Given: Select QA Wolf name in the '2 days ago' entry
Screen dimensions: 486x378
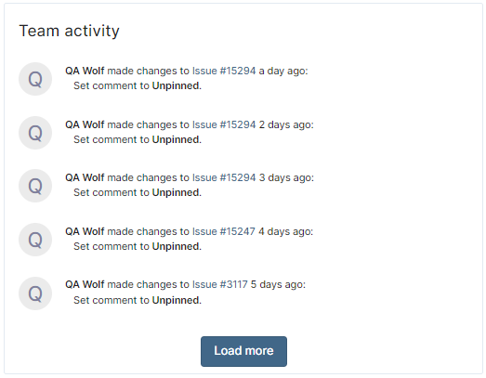Looking at the screenshot, I should (x=85, y=124).
